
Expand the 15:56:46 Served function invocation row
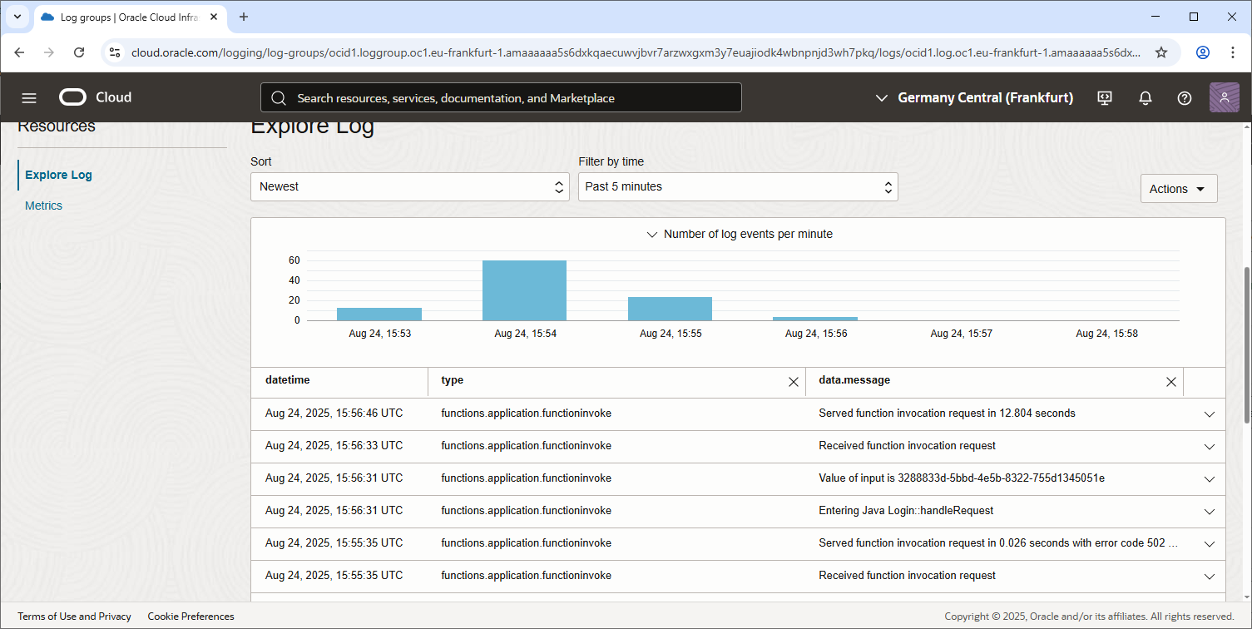pyautogui.click(x=1209, y=414)
